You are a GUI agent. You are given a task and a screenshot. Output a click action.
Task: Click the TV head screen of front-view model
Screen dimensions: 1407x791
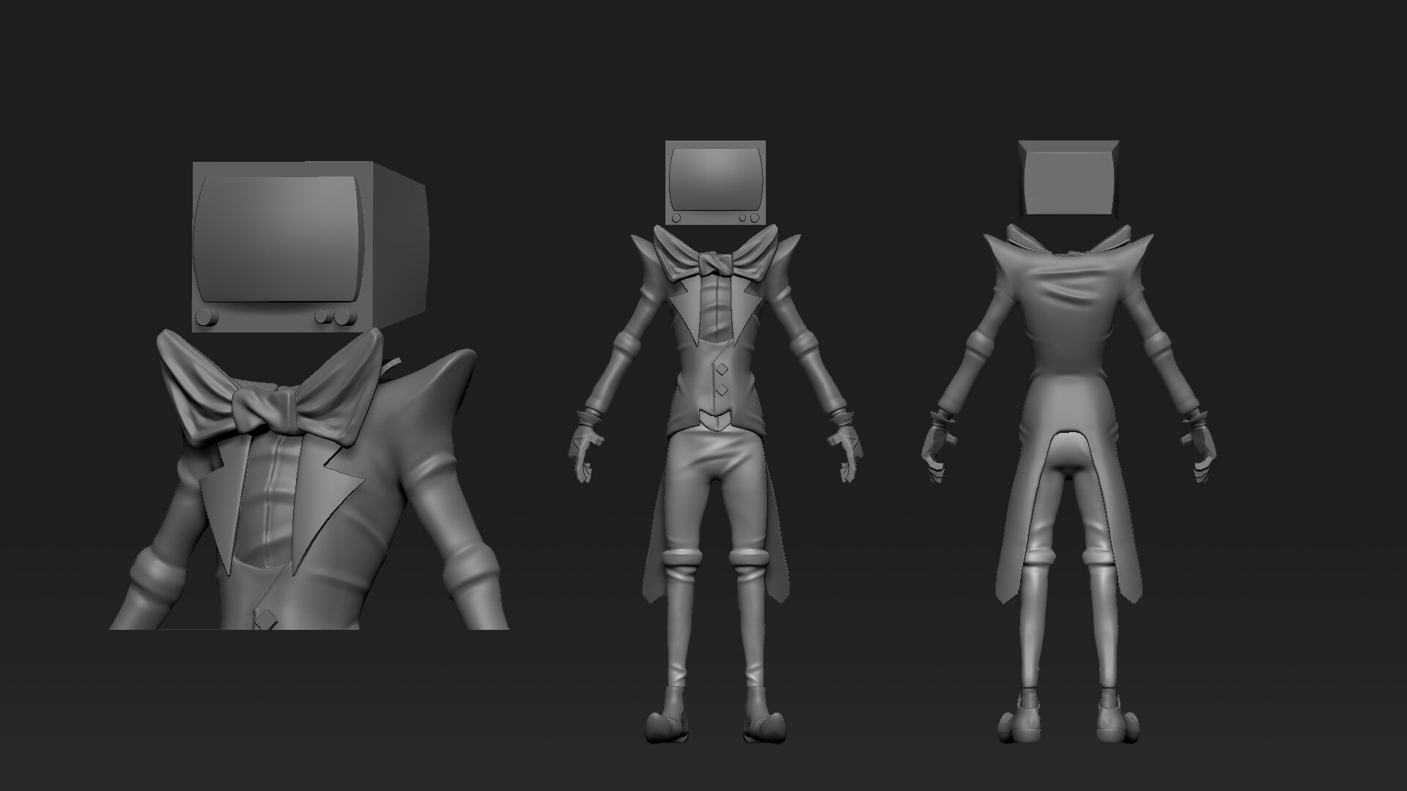coord(714,178)
